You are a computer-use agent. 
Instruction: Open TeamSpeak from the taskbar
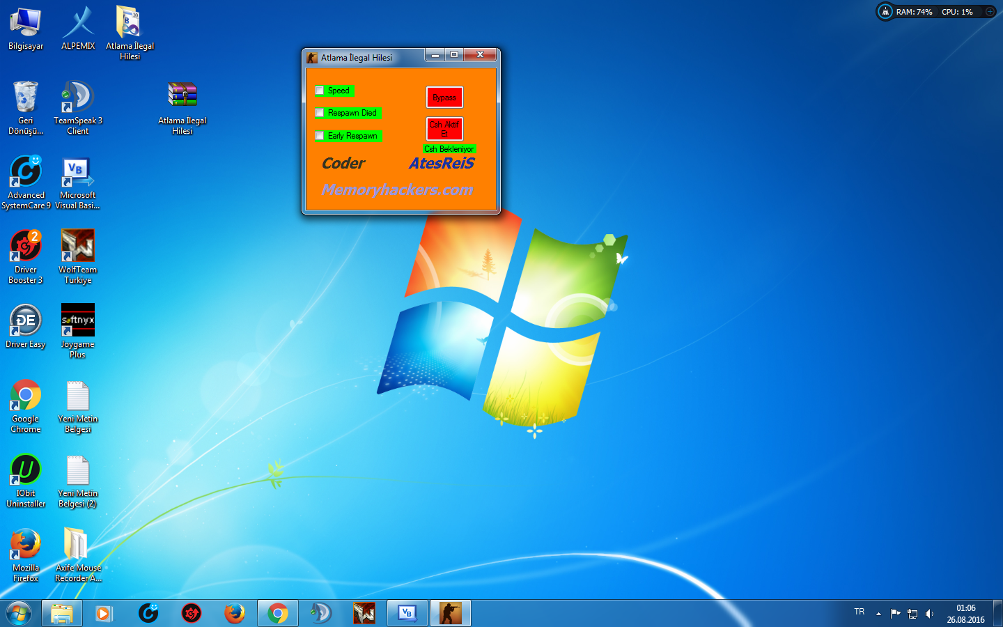pos(321,613)
